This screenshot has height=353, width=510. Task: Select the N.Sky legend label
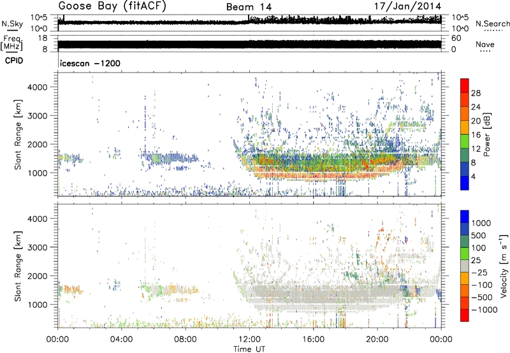(x=12, y=24)
